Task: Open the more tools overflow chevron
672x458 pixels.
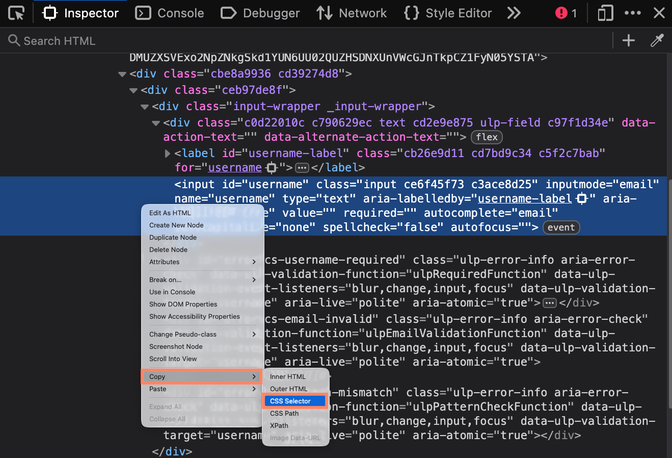Action: pos(514,13)
